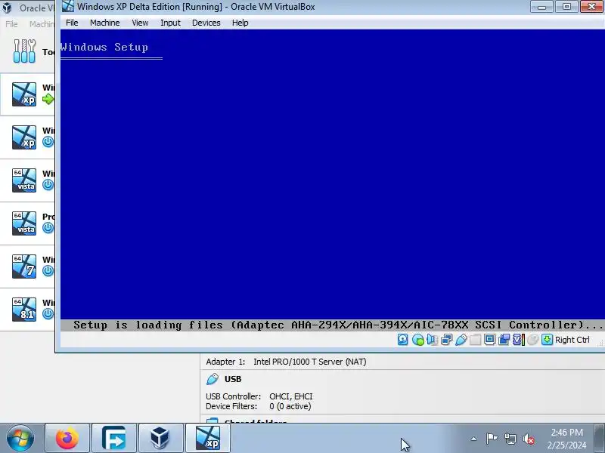Click the Show desktop strip

click(600, 439)
